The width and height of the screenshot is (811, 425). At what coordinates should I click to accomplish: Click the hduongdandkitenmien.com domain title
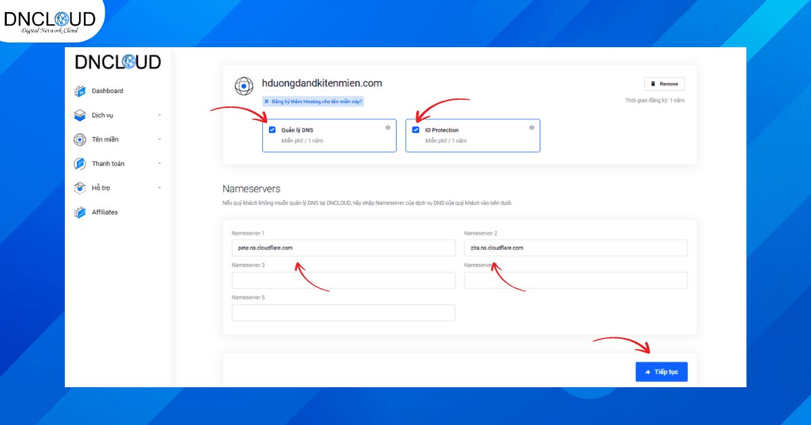(x=322, y=84)
